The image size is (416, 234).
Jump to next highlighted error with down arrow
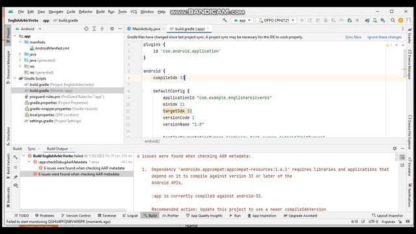pos(403,45)
